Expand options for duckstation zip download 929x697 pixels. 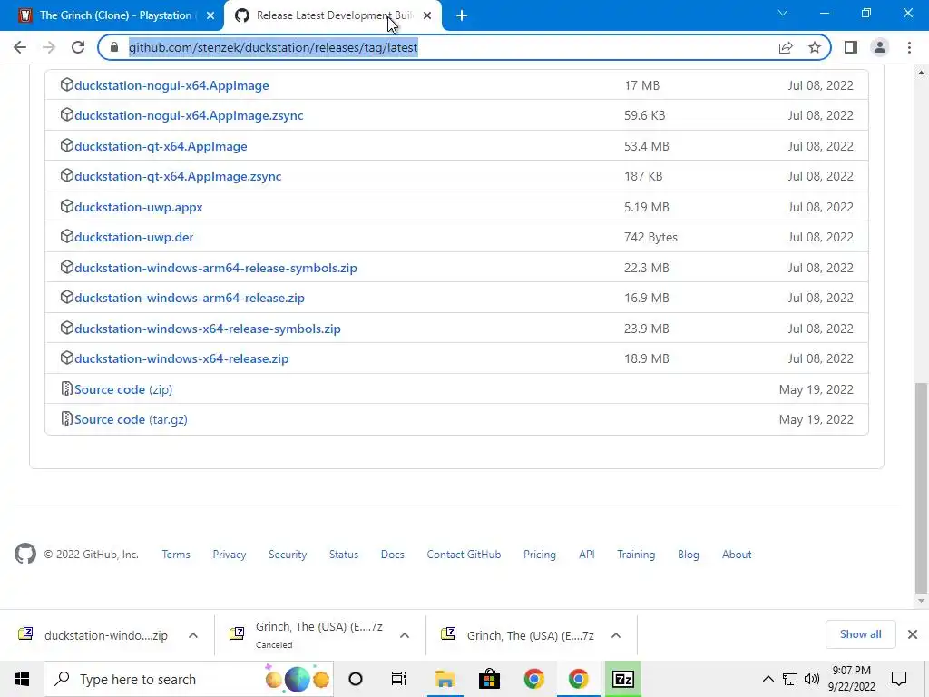point(193,635)
